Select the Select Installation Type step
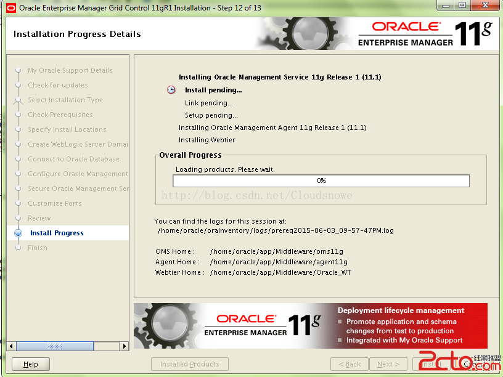The image size is (503, 377). (65, 100)
